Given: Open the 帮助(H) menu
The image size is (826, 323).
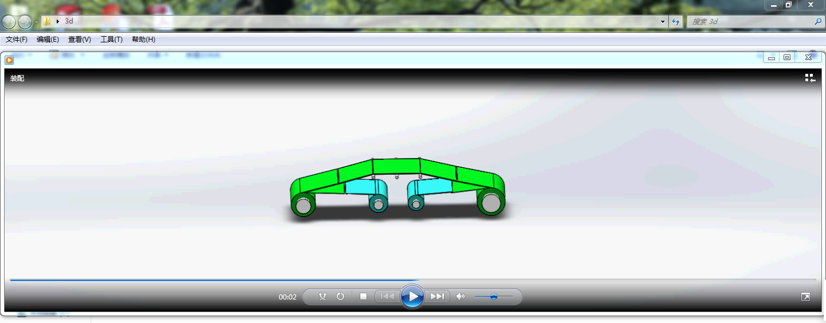Looking at the screenshot, I should pyautogui.click(x=143, y=40).
